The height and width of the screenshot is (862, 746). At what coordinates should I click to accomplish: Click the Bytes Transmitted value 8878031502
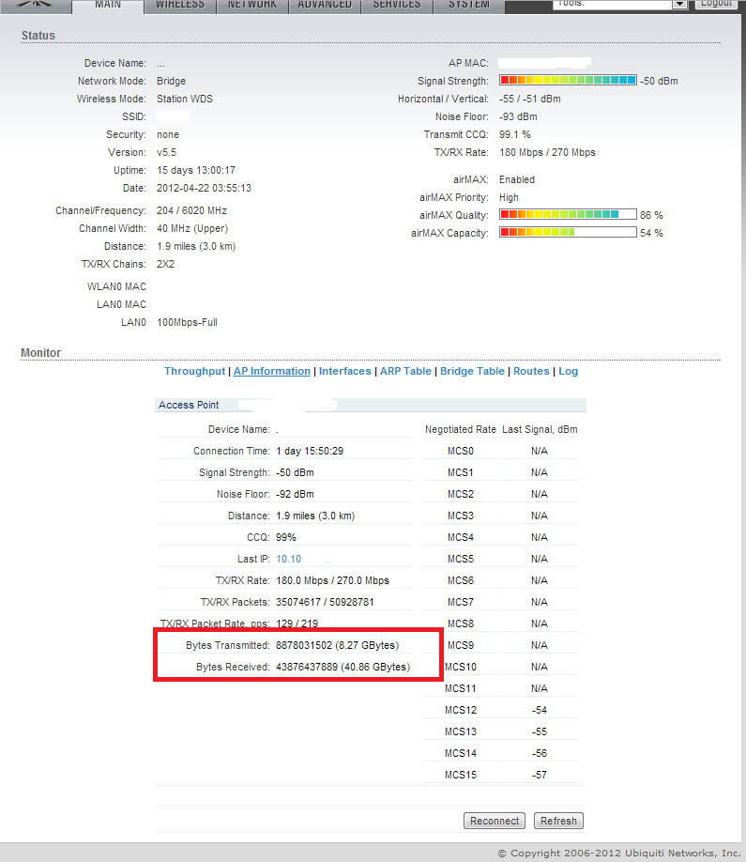[304, 645]
